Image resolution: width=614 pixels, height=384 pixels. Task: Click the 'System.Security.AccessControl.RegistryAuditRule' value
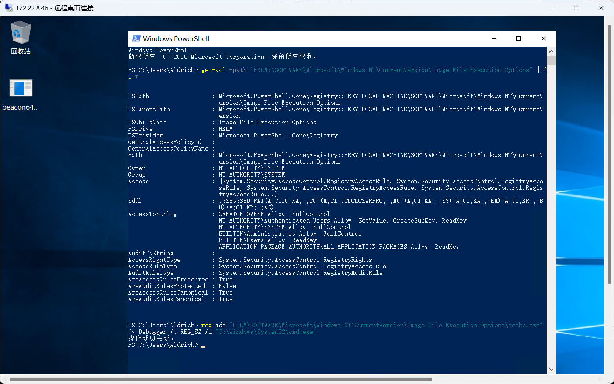301,273
